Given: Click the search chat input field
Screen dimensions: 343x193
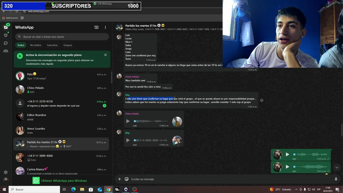Looking at the screenshot, I should click(62, 37).
